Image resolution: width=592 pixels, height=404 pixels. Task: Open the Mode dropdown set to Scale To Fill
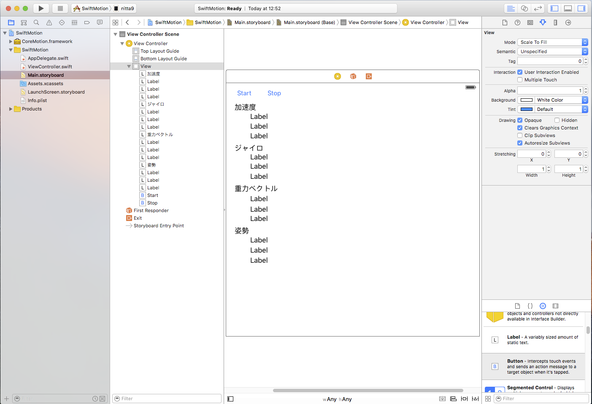pyautogui.click(x=552, y=42)
